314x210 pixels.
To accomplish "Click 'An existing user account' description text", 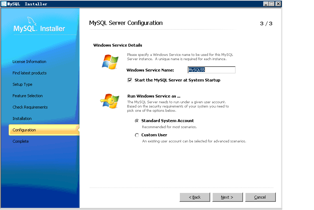I will (194, 141).
